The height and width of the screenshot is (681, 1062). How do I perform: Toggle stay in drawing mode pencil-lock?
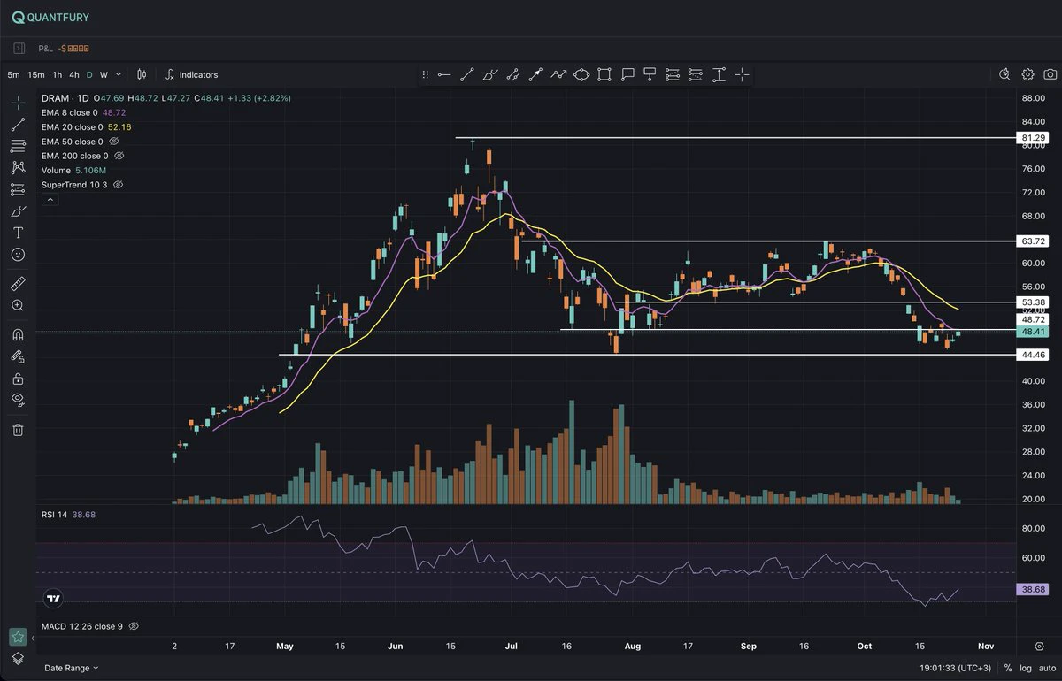[18, 356]
